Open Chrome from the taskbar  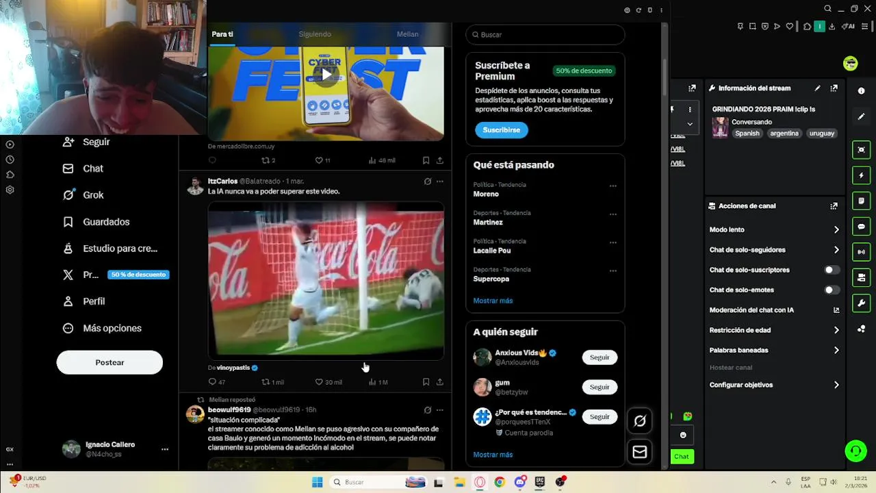pyautogui.click(x=500, y=482)
